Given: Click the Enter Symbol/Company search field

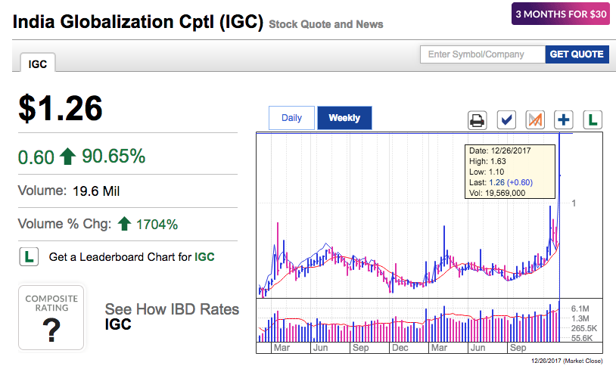Looking at the screenshot, I should (482, 54).
